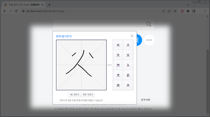This screenshot has height=117, width=210.
Task: Select the 大 candidate character
Action: click(128, 85)
